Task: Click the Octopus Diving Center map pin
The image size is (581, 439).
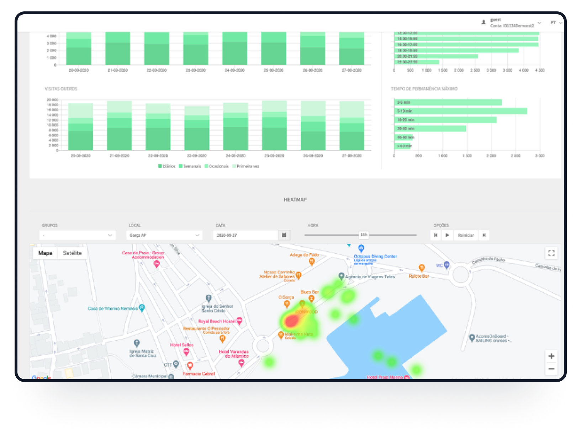Action: click(361, 248)
